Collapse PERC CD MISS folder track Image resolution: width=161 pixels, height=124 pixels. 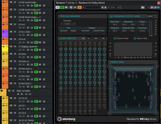point(2,91)
